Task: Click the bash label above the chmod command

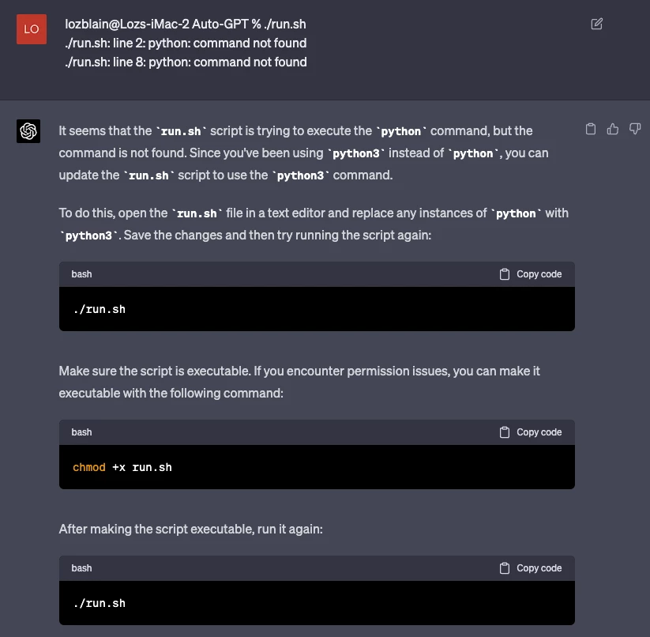Action: [x=81, y=432]
